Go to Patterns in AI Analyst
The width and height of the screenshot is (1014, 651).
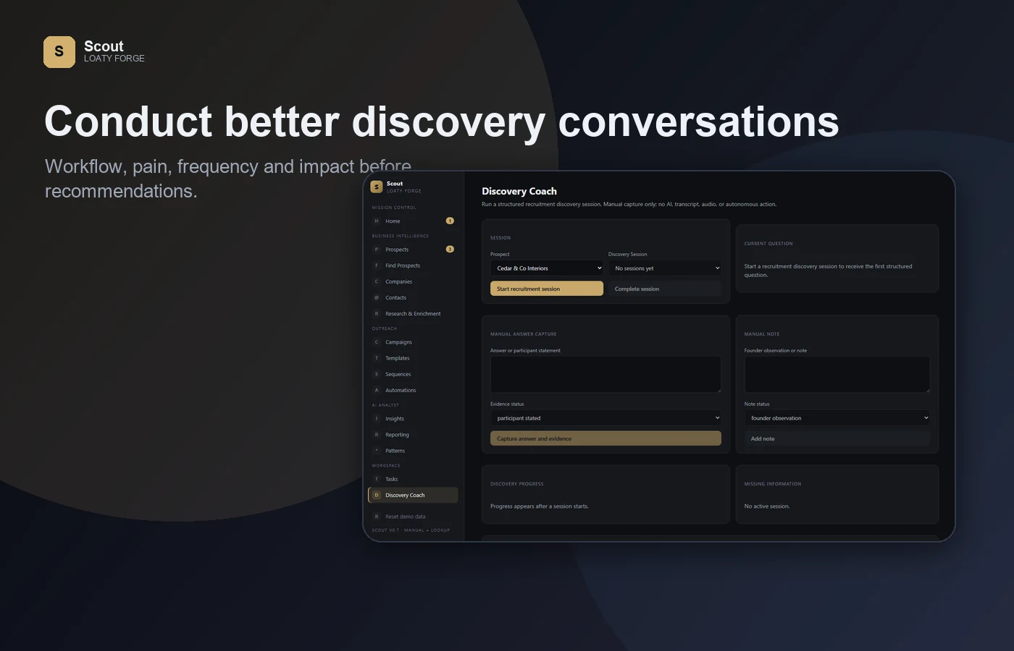coord(413,451)
